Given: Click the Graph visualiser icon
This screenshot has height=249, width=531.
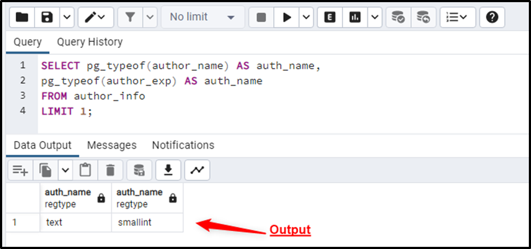Looking at the screenshot, I should [197, 170].
